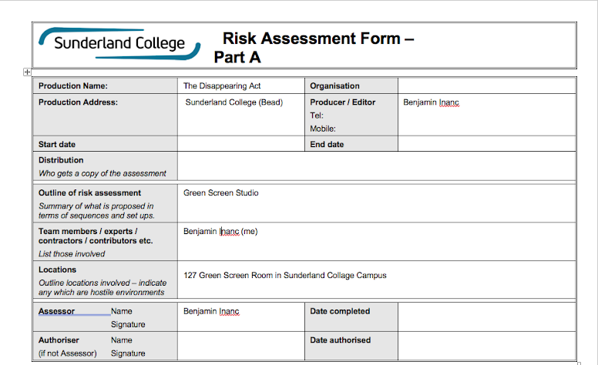Click the Mobile: label
The width and height of the screenshot is (598, 365).
click(x=323, y=129)
